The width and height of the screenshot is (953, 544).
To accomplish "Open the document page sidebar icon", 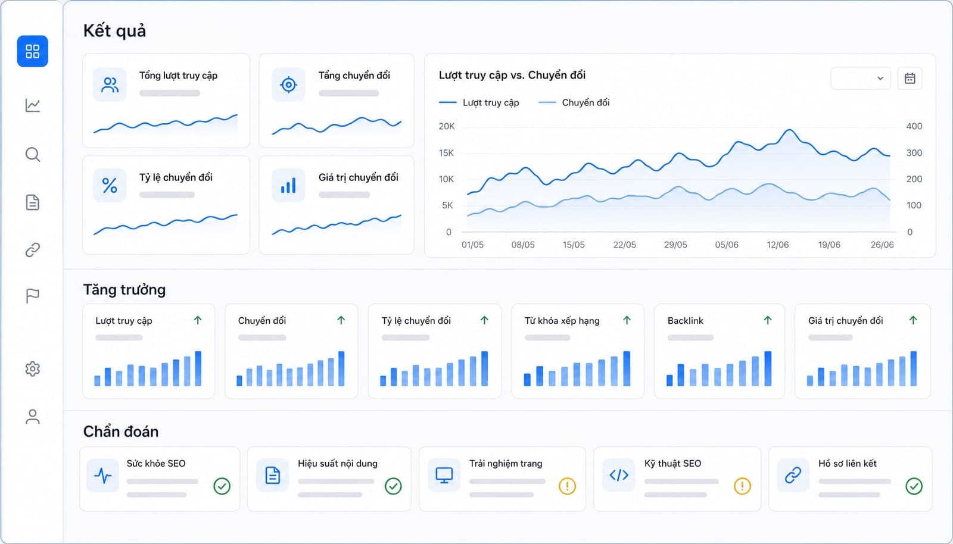I will 33,202.
